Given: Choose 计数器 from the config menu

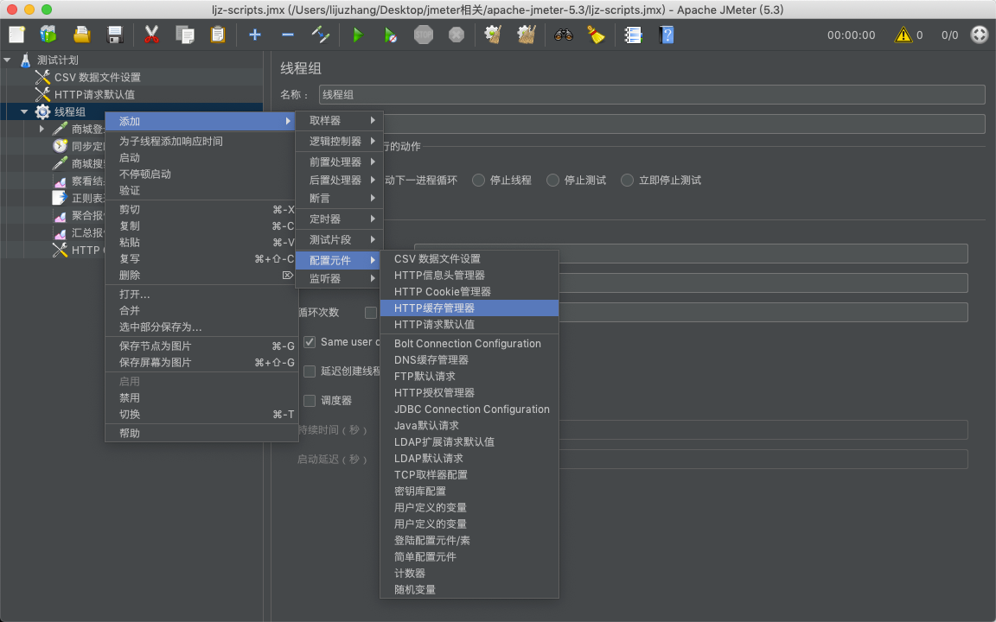Looking at the screenshot, I should point(469,573).
